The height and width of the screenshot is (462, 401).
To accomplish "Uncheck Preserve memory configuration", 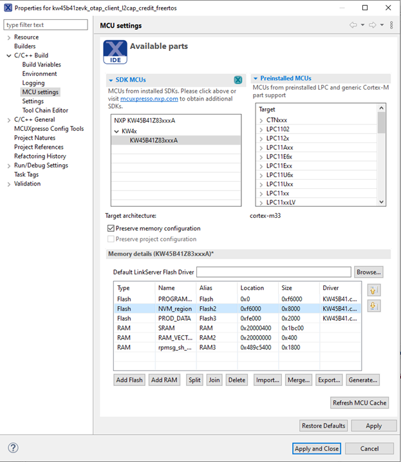I will [111, 228].
